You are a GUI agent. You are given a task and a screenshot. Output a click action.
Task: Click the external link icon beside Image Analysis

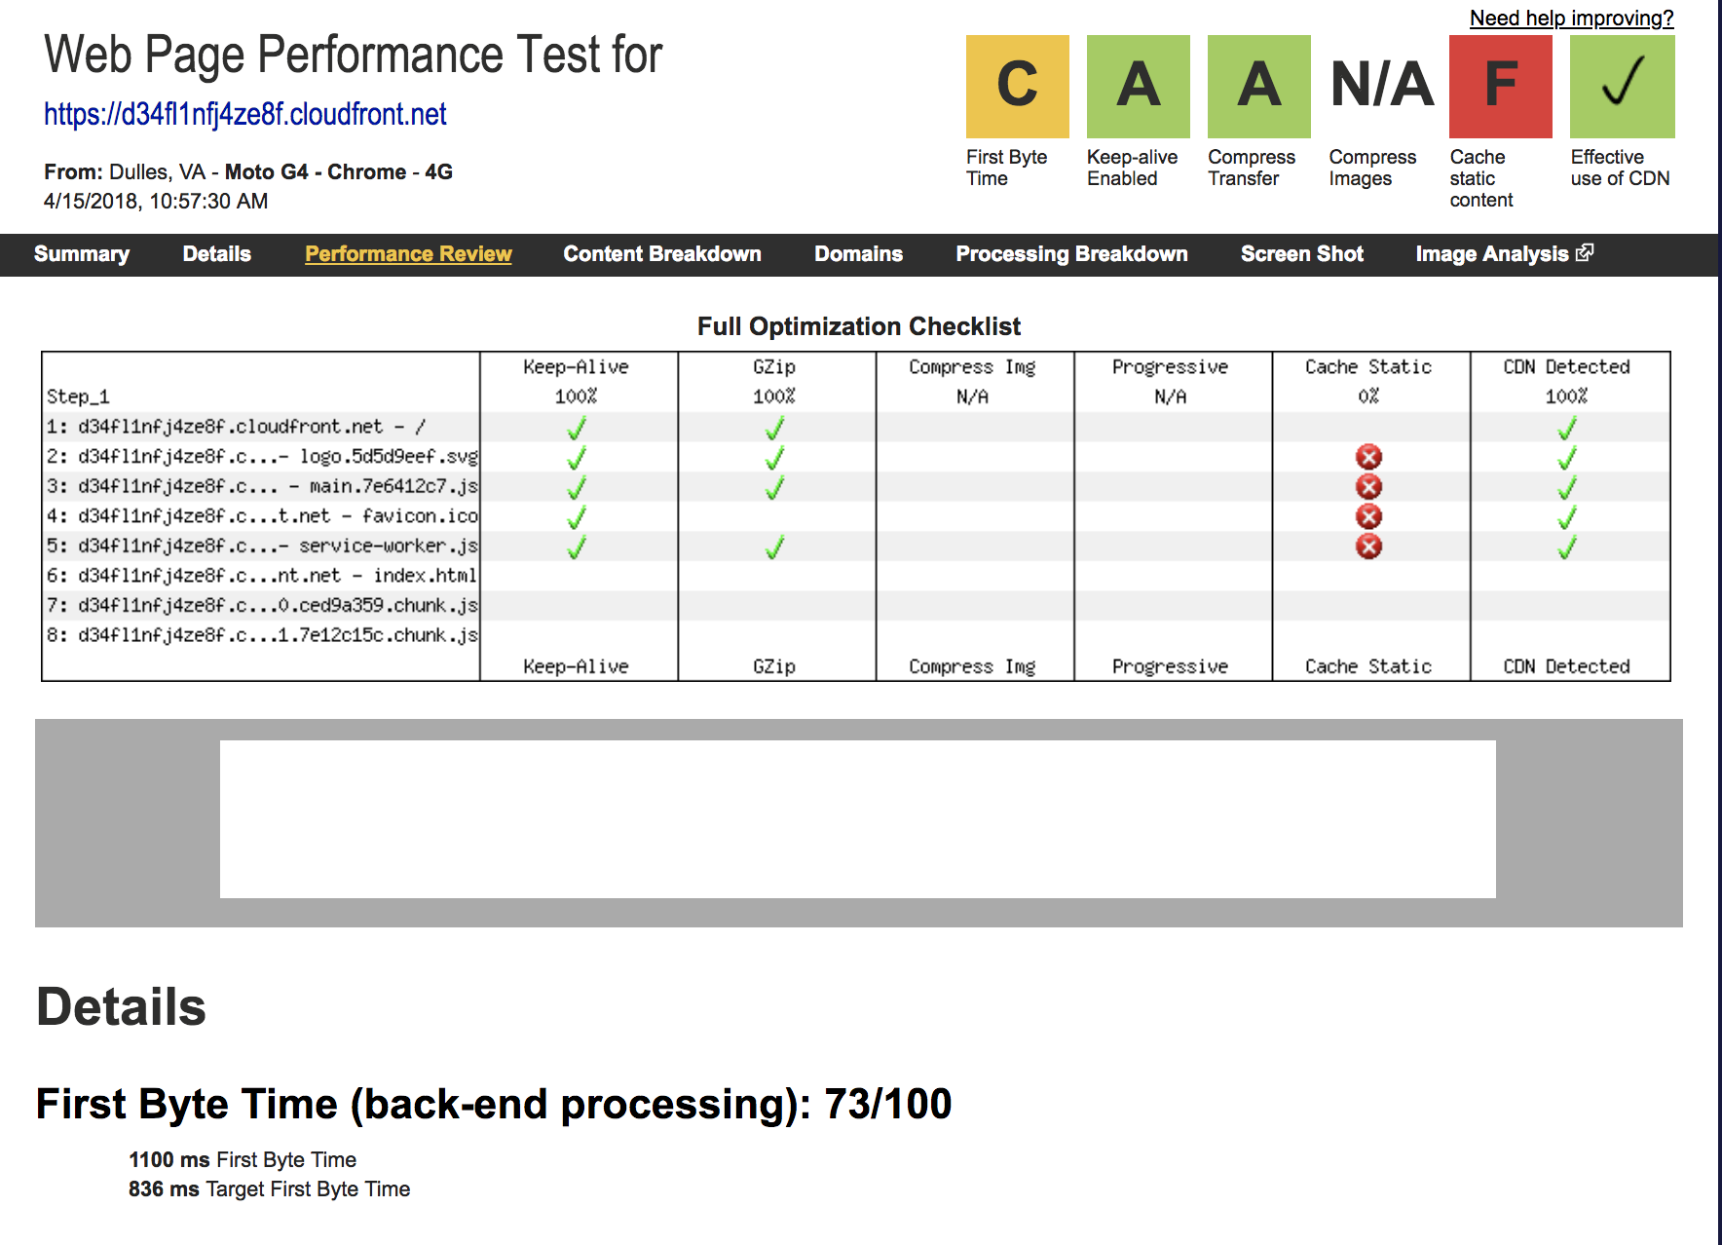[1585, 253]
